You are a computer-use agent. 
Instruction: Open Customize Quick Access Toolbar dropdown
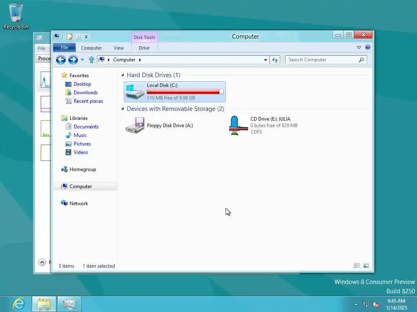[x=86, y=37]
